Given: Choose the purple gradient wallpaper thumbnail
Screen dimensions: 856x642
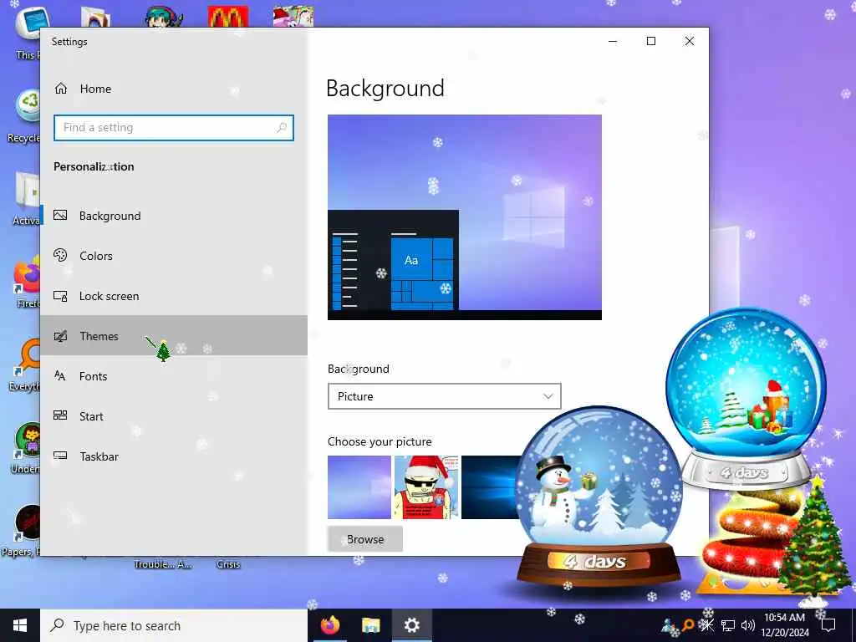Looking at the screenshot, I should [359, 487].
